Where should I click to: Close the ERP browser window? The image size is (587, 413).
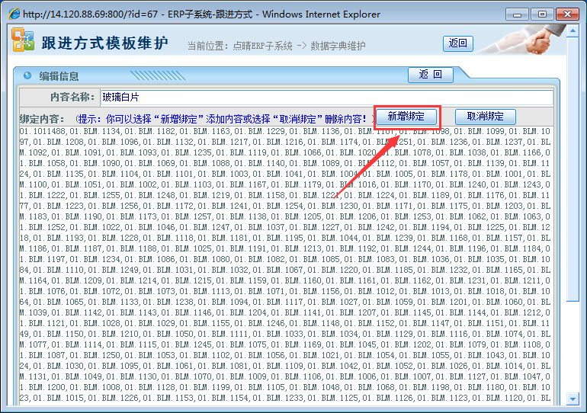tap(566, 14)
